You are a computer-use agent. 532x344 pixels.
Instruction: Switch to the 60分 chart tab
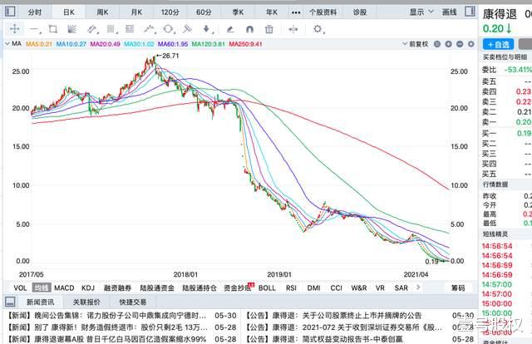(204, 12)
